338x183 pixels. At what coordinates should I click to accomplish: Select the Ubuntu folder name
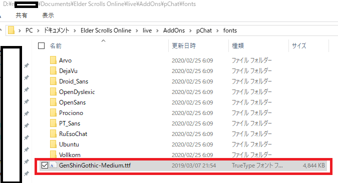click(69, 144)
